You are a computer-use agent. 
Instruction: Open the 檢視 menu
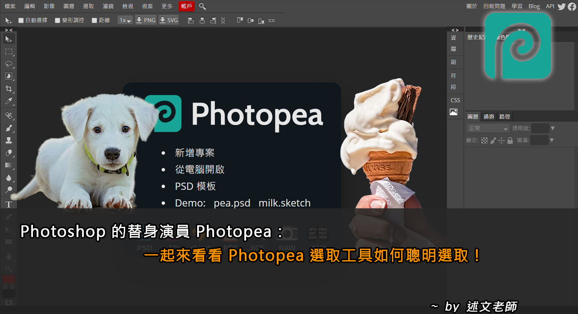[x=128, y=6]
